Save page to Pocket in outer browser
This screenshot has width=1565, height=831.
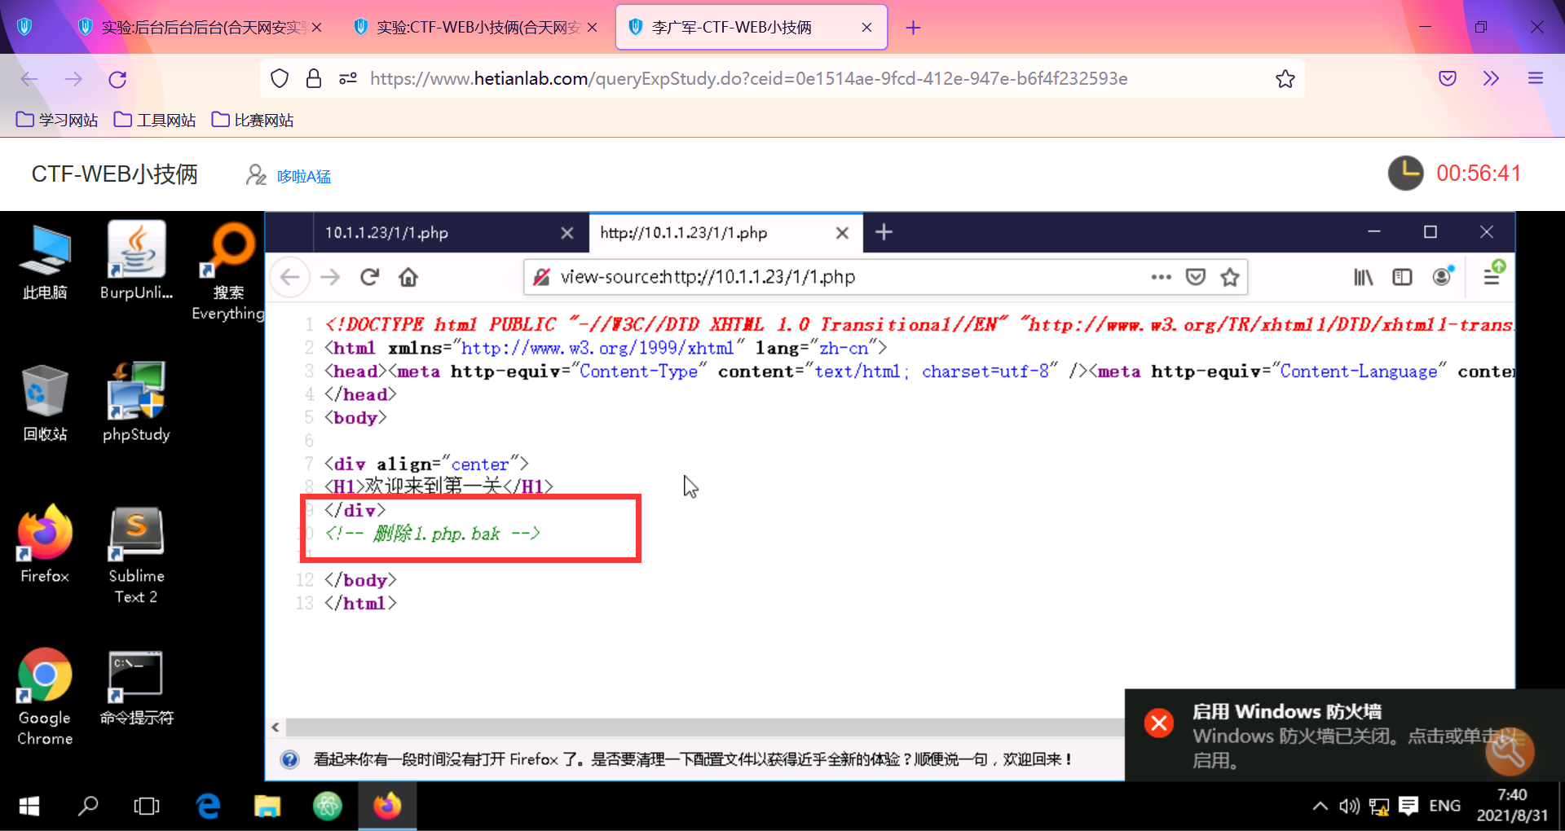pyautogui.click(x=1448, y=78)
